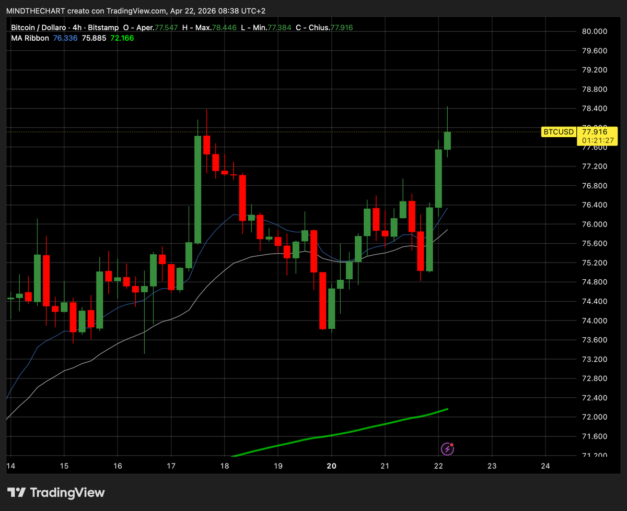Viewport: 627px width, 511px height.
Task: Select the BTCUSD price scale label
Action: click(558, 132)
